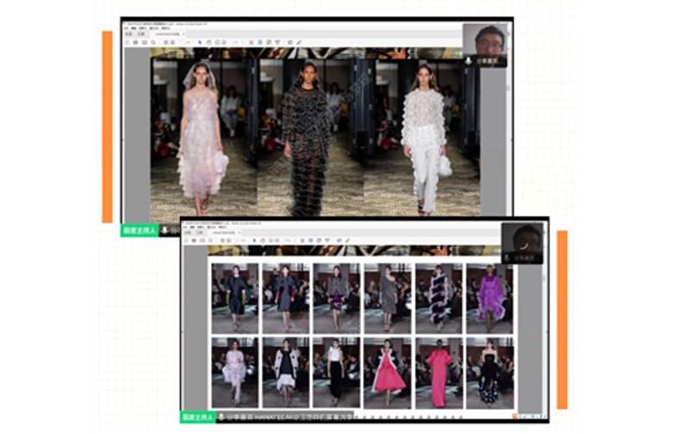The image size is (700, 434).
Task: Click runway photo of model in black sheer gown
Action: [x=311, y=137]
